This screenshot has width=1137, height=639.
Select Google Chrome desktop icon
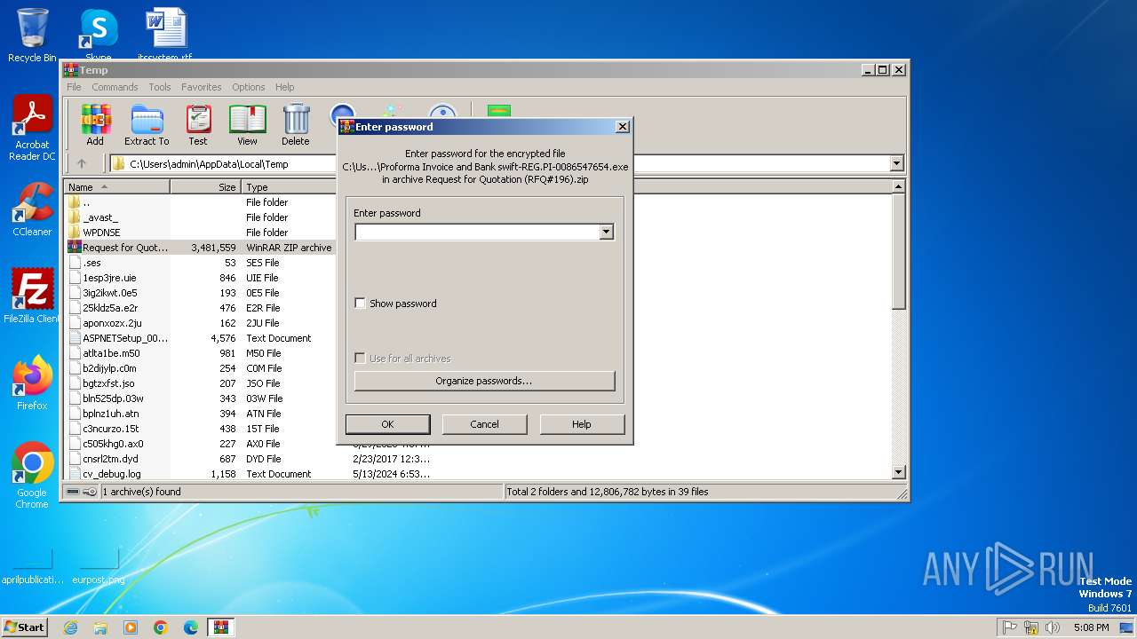(x=32, y=476)
